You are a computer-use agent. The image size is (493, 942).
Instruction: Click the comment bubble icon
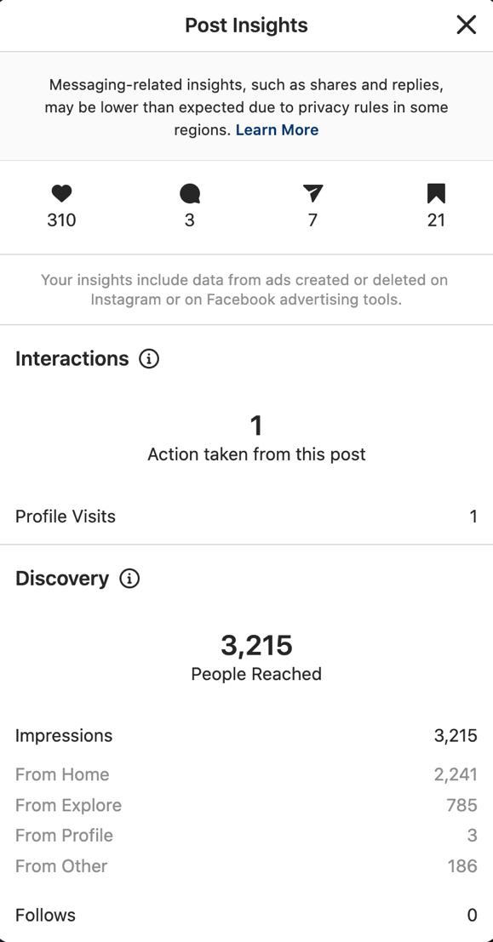click(x=189, y=194)
